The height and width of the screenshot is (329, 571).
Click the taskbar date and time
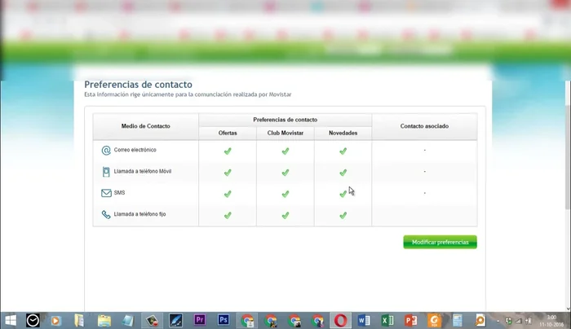551,321
